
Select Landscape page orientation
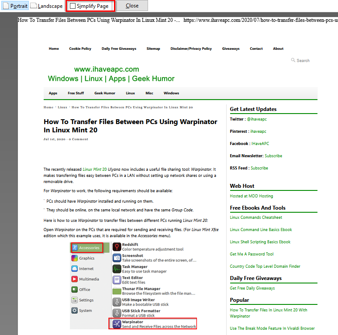[x=47, y=6]
